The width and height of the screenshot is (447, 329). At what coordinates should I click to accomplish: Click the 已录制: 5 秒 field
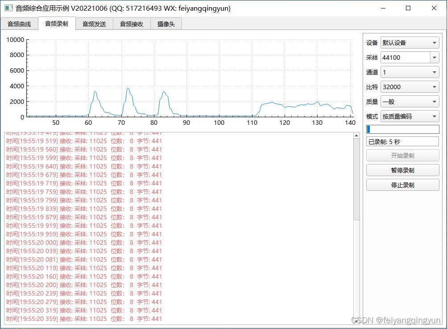click(x=402, y=142)
